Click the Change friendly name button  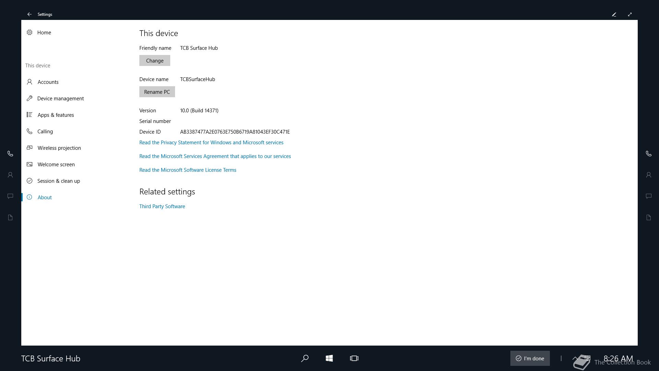point(155,60)
